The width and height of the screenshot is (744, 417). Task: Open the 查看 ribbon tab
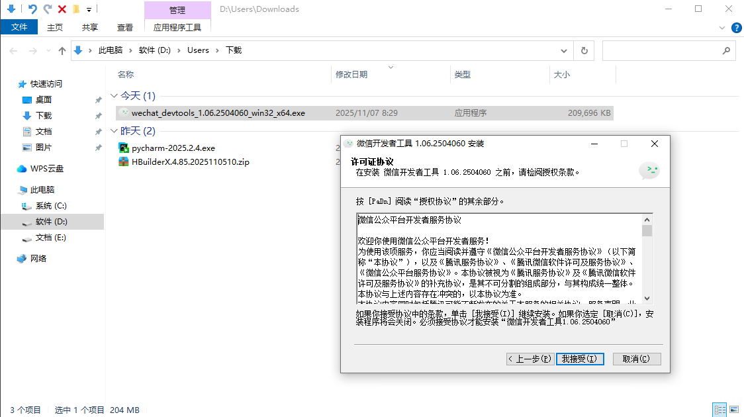click(125, 27)
